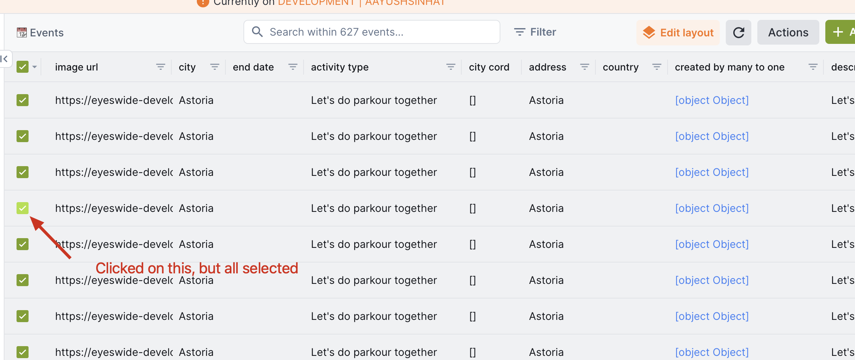The image size is (855, 360).
Task: Click the search events input field
Action: (x=372, y=32)
